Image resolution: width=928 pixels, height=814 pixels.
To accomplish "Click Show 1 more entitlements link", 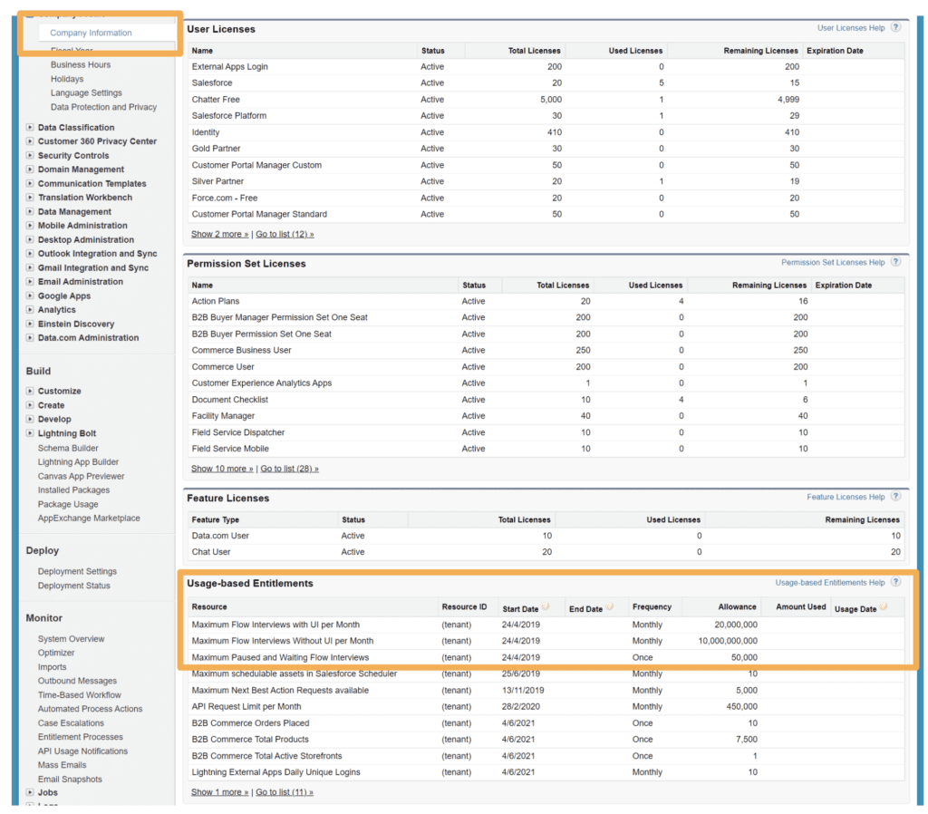I will 219,792.
